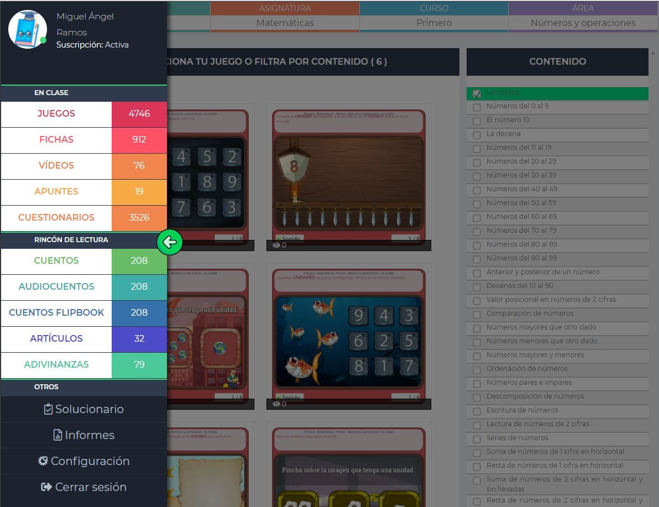The height and width of the screenshot is (507, 659).
Task: Click Números mayores y menores label
Action: click(x=535, y=354)
